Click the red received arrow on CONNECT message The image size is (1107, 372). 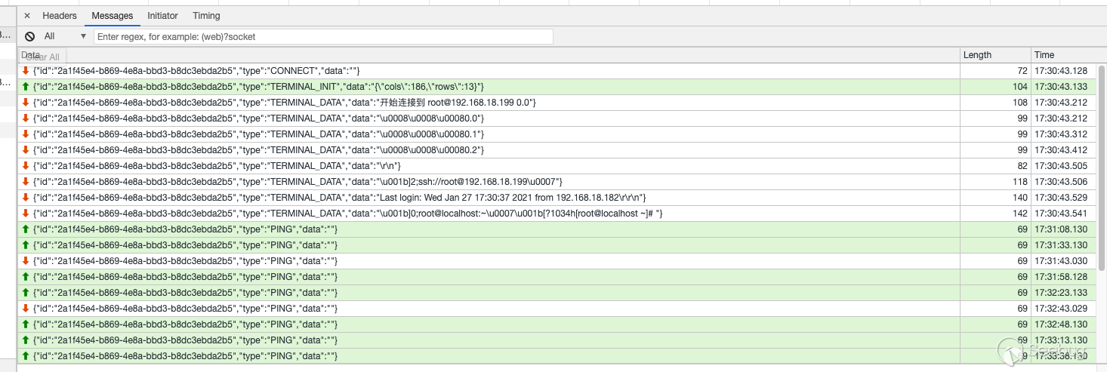click(x=26, y=71)
